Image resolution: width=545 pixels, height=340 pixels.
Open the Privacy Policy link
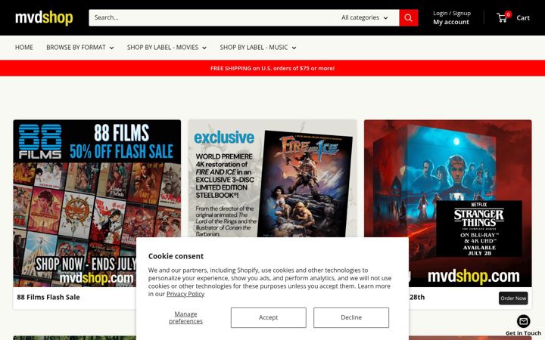pos(185,294)
